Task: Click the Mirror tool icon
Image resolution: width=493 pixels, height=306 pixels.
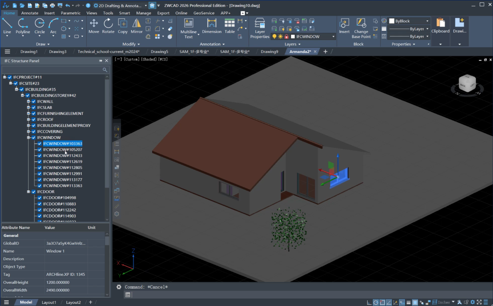Action: point(136,25)
